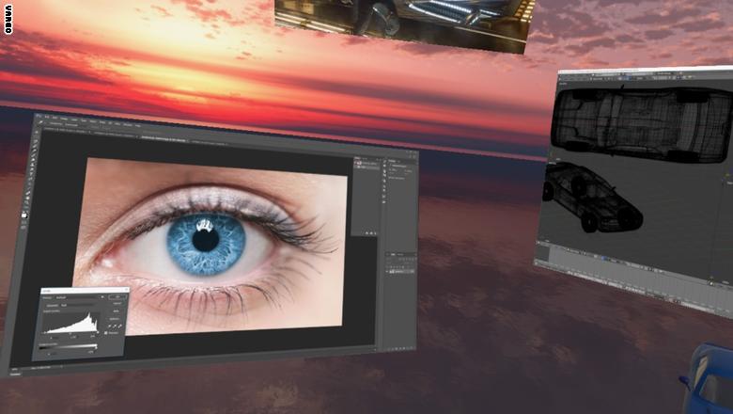The height and width of the screenshot is (414, 733).
Task: Close the Levels dialog with its X
Action: pyautogui.click(x=125, y=292)
